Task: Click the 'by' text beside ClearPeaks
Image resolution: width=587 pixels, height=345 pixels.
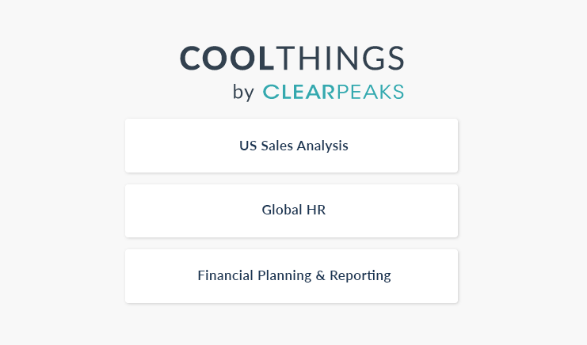Action: pos(243,93)
